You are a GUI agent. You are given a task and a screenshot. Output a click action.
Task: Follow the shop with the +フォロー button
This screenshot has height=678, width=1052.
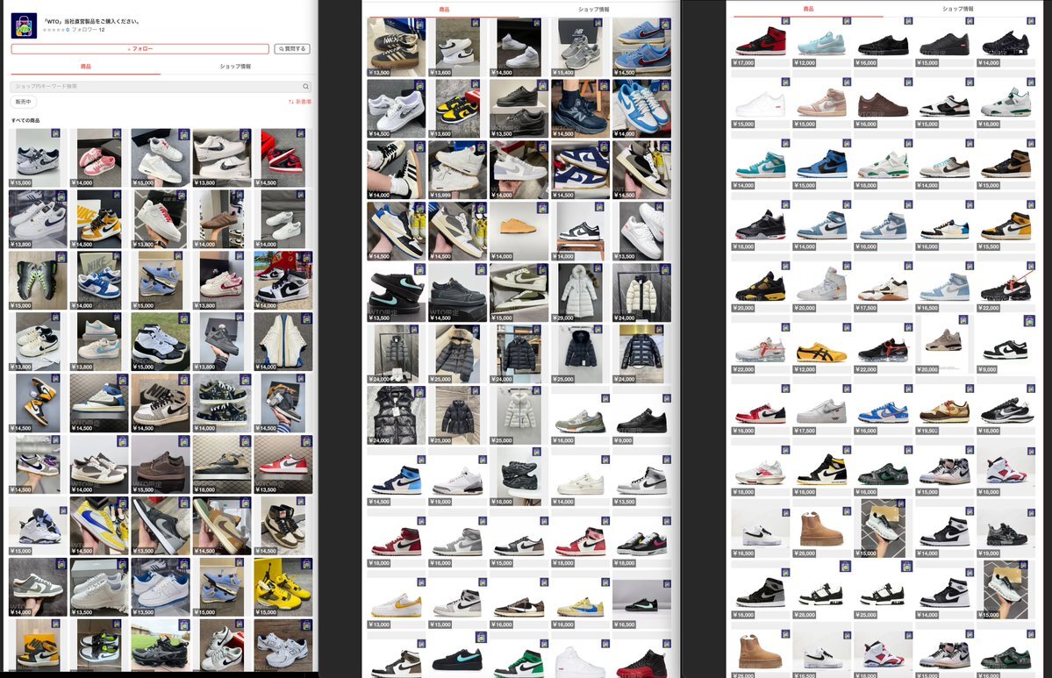[140, 49]
